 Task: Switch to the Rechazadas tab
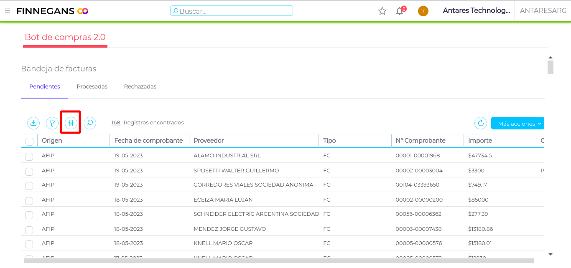[x=140, y=87]
